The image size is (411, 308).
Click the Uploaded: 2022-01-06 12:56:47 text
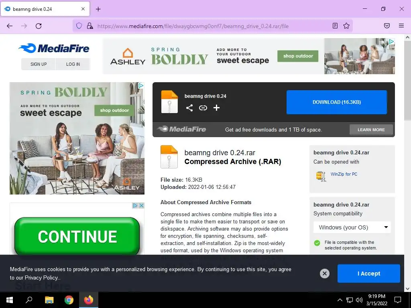point(198,187)
